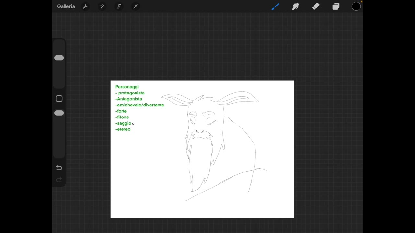Select the Brush tool
The image size is (415, 233).
pyautogui.click(x=276, y=6)
